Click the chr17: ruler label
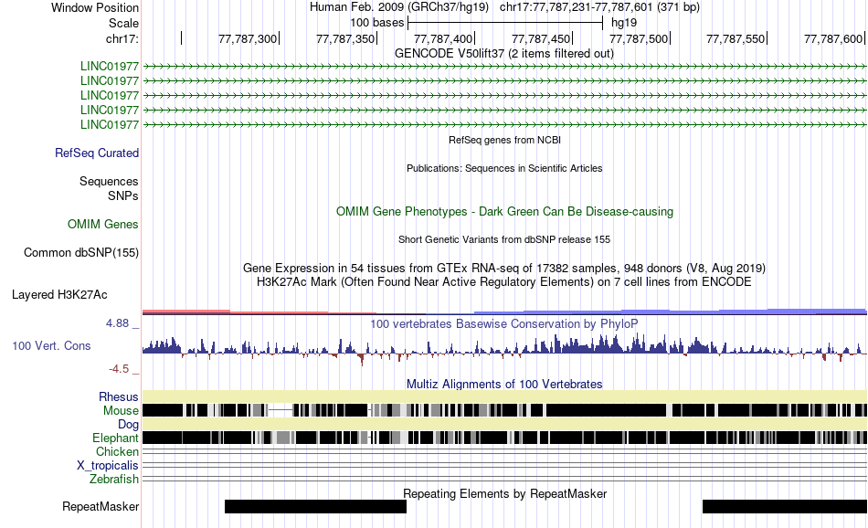The height and width of the screenshot is (528, 868). (x=122, y=38)
